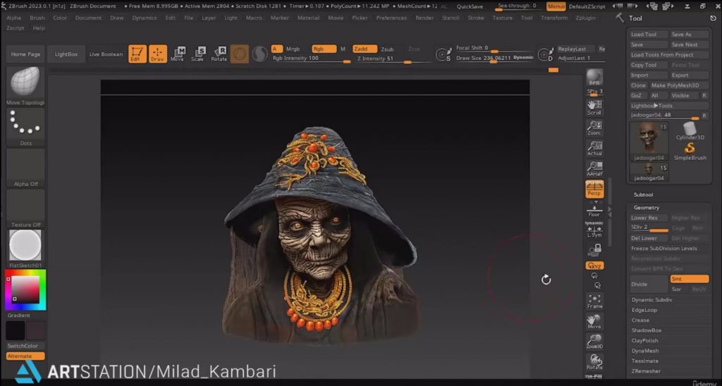722x386 pixels.
Task: Open the Stroke menu
Action: [x=476, y=18]
